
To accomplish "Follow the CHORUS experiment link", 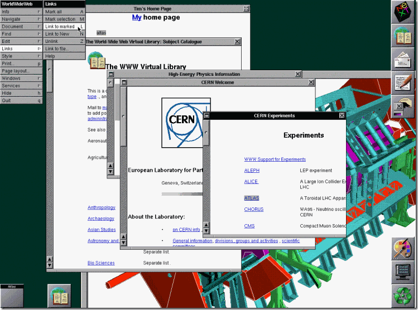I will coord(254,209).
